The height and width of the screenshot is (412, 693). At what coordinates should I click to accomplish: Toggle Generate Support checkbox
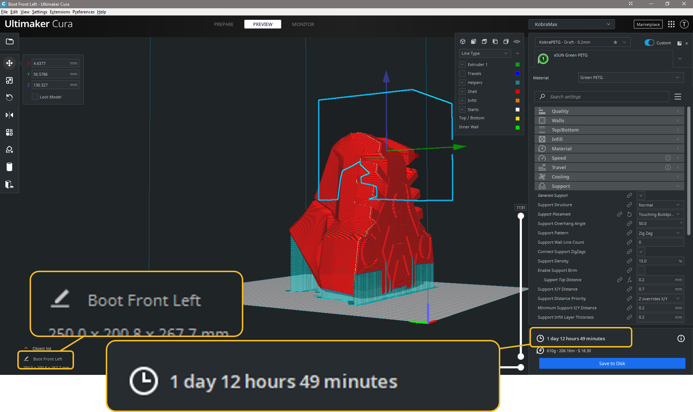[641, 195]
